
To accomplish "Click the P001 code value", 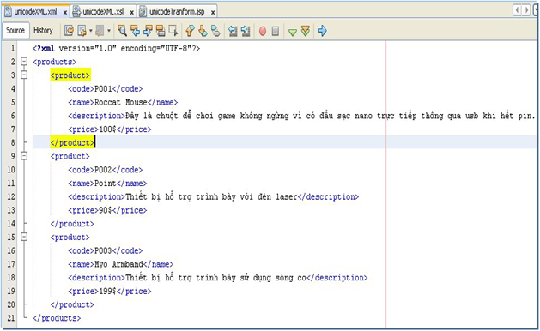I will [x=103, y=89].
